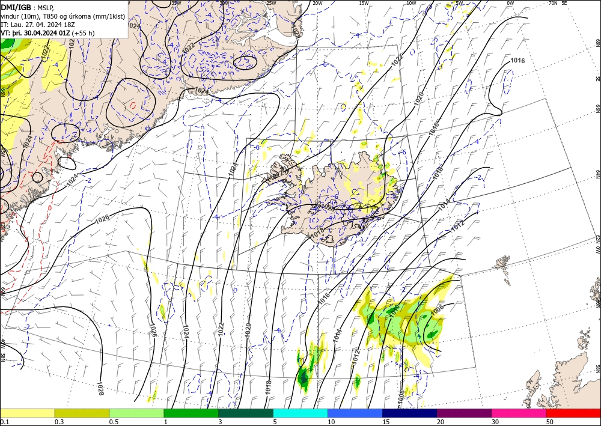Click the 'IT: Lau. 27. 04. 2024 18Z' line

[37, 25]
